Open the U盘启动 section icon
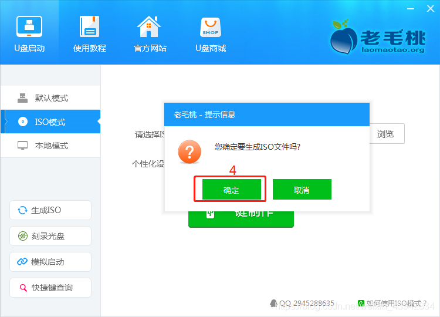This screenshot has width=440, height=317. 29,26
